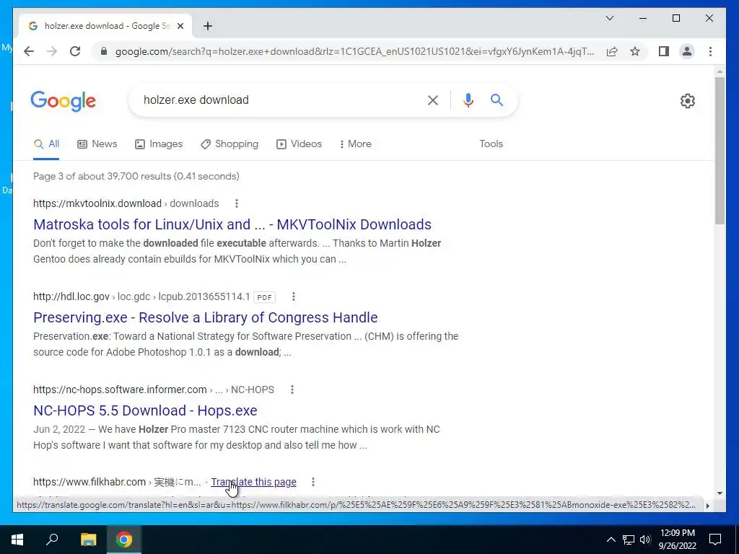This screenshot has height=554, width=739.
Task: Switch to News results
Action: [97, 144]
